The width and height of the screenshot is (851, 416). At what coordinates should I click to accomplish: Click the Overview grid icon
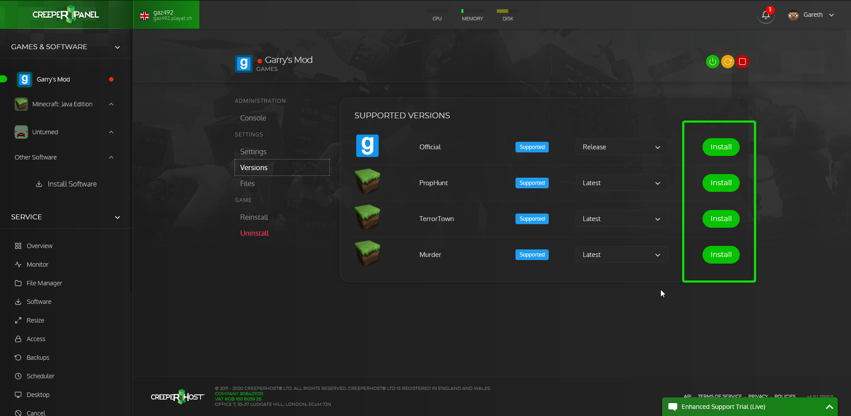click(x=18, y=246)
